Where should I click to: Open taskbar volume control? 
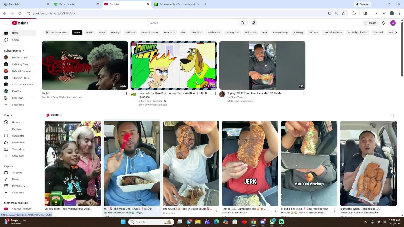[384, 222]
